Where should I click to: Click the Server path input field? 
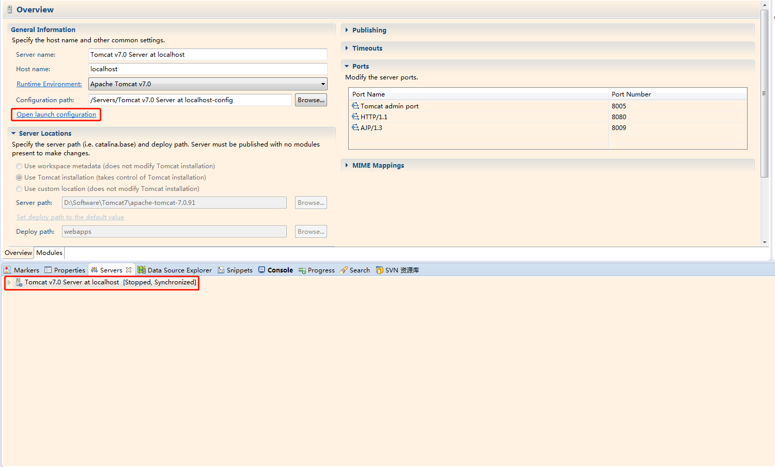174,203
